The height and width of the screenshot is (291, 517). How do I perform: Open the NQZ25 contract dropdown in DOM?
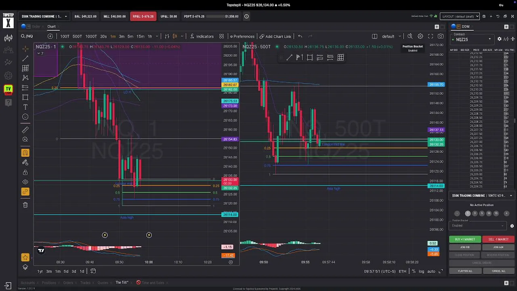pos(473,40)
